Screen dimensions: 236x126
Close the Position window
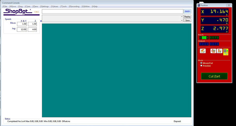click(229, 5)
